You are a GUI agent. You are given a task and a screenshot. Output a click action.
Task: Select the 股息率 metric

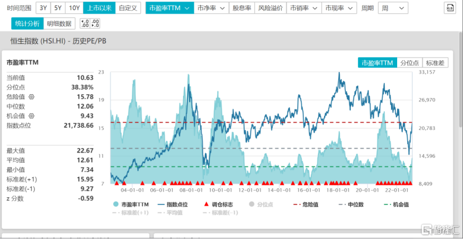(x=242, y=8)
